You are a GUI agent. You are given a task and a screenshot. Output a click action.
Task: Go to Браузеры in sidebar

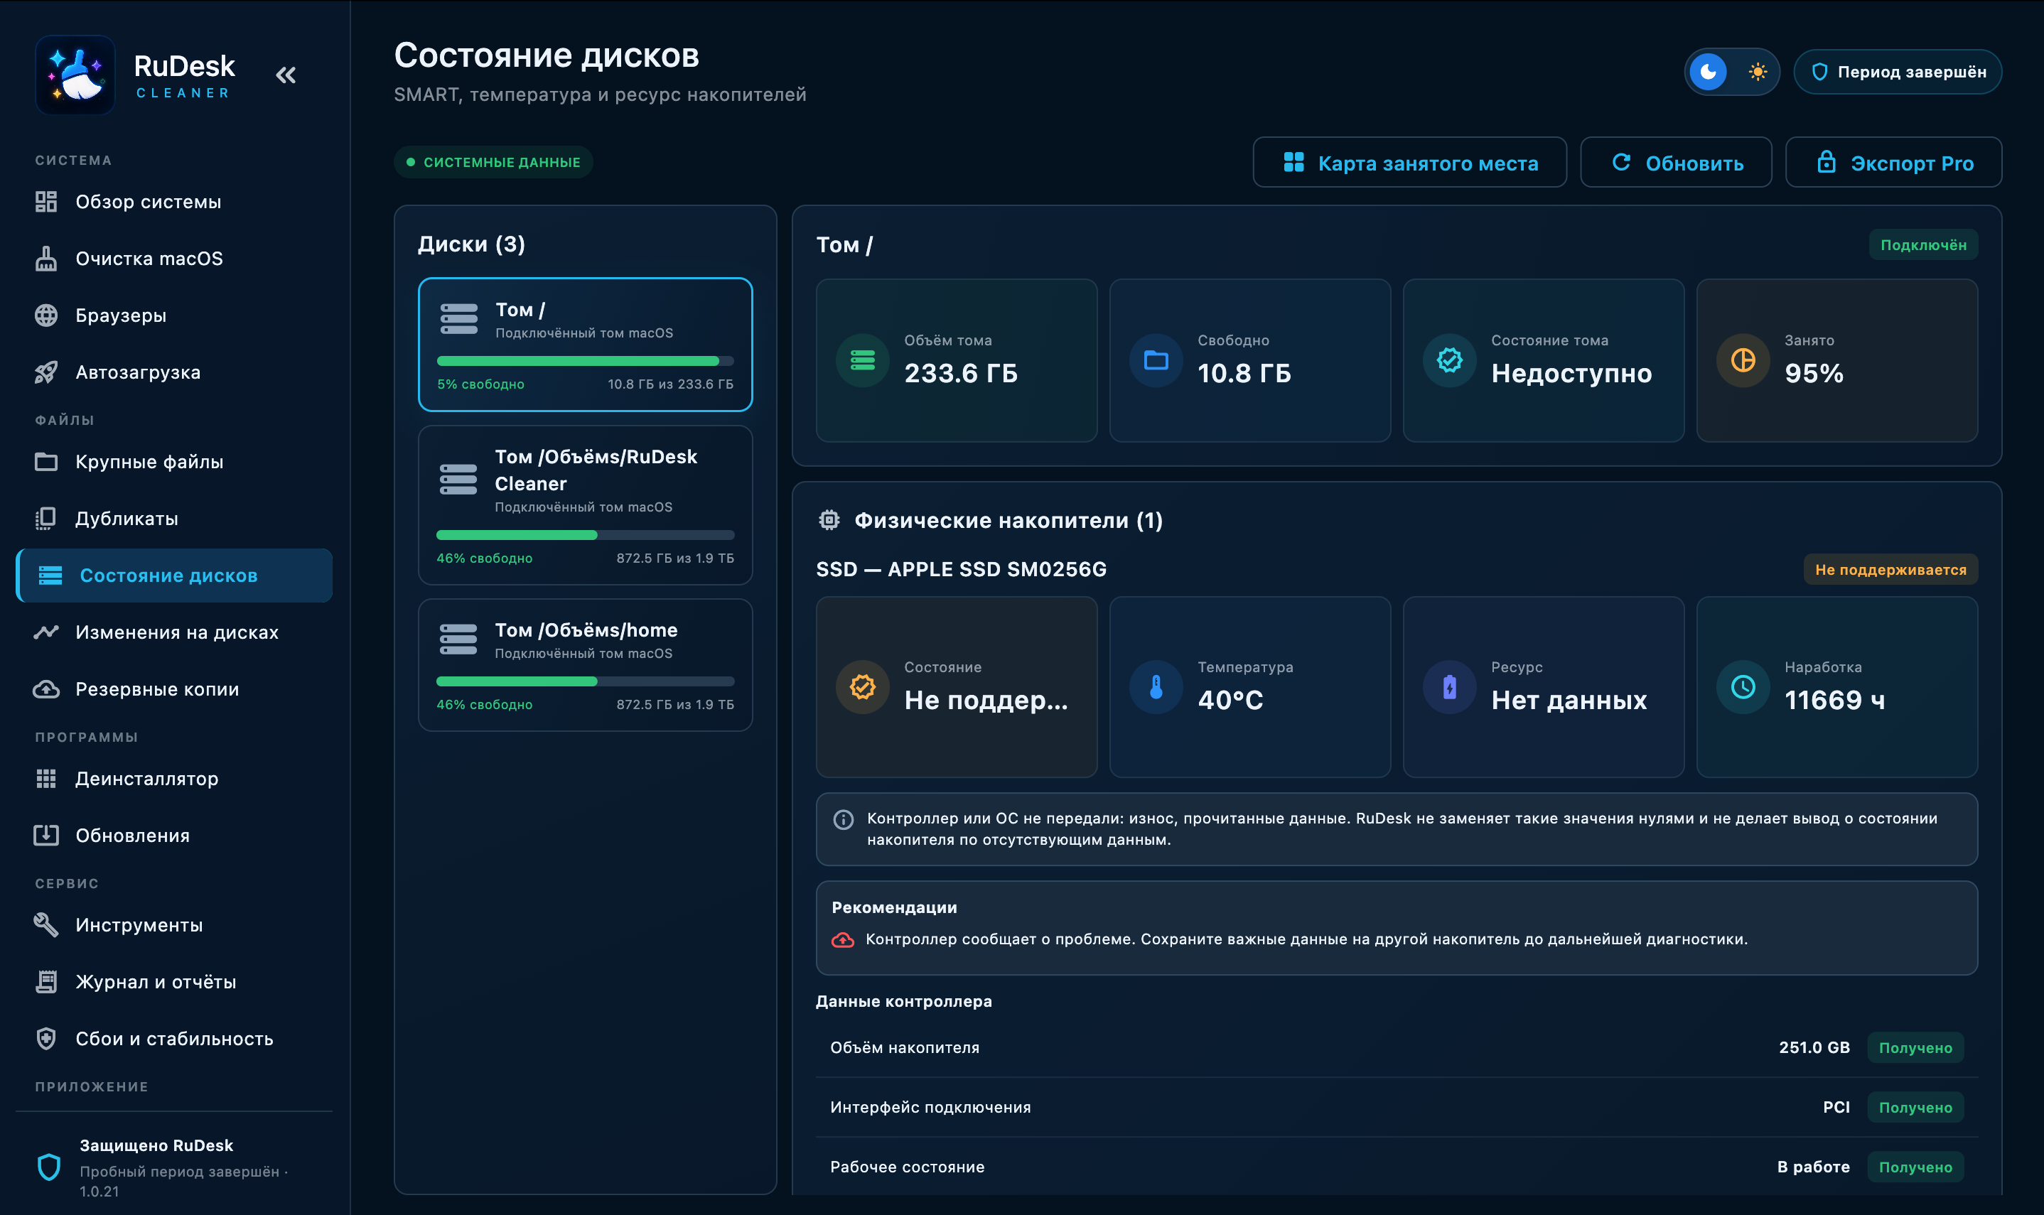(x=173, y=315)
